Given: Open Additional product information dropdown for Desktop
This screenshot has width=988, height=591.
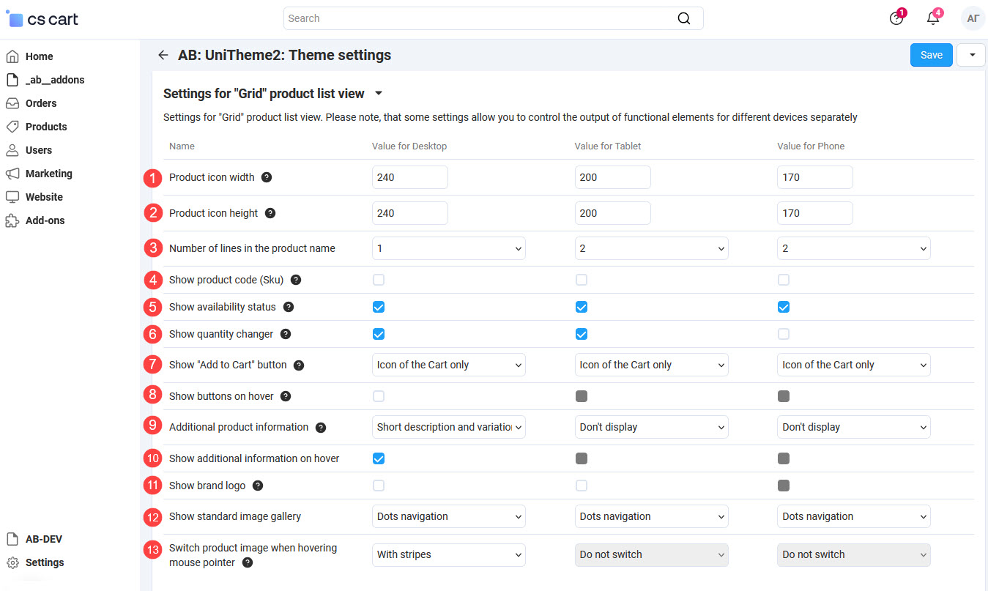Looking at the screenshot, I should [x=449, y=427].
